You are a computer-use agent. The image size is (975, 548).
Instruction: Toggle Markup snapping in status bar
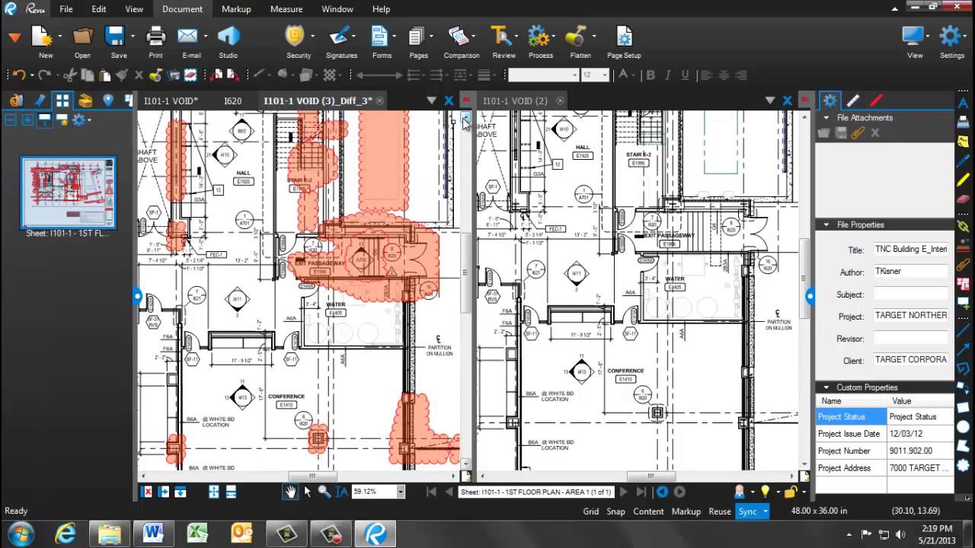(x=686, y=511)
